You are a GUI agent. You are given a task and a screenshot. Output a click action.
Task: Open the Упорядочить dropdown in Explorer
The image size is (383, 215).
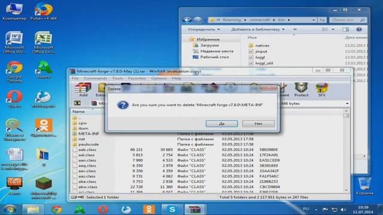pos(203,29)
